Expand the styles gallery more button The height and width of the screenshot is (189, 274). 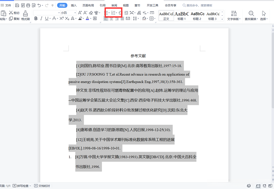click(x=222, y=19)
